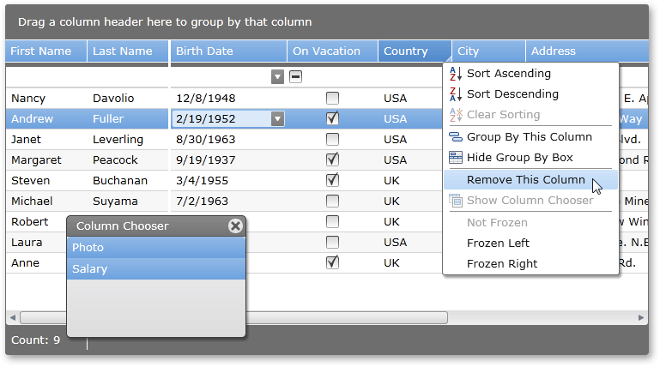Screen dimensions: 660x367
Task: Toggle On Vacation checkbox for Nancy
Action: point(332,99)
